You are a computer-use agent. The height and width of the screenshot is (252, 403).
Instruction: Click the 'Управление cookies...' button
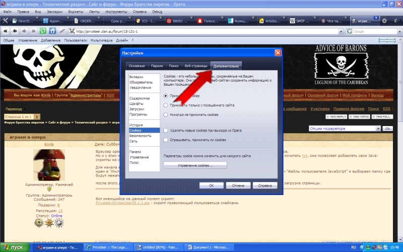(195, 165)
